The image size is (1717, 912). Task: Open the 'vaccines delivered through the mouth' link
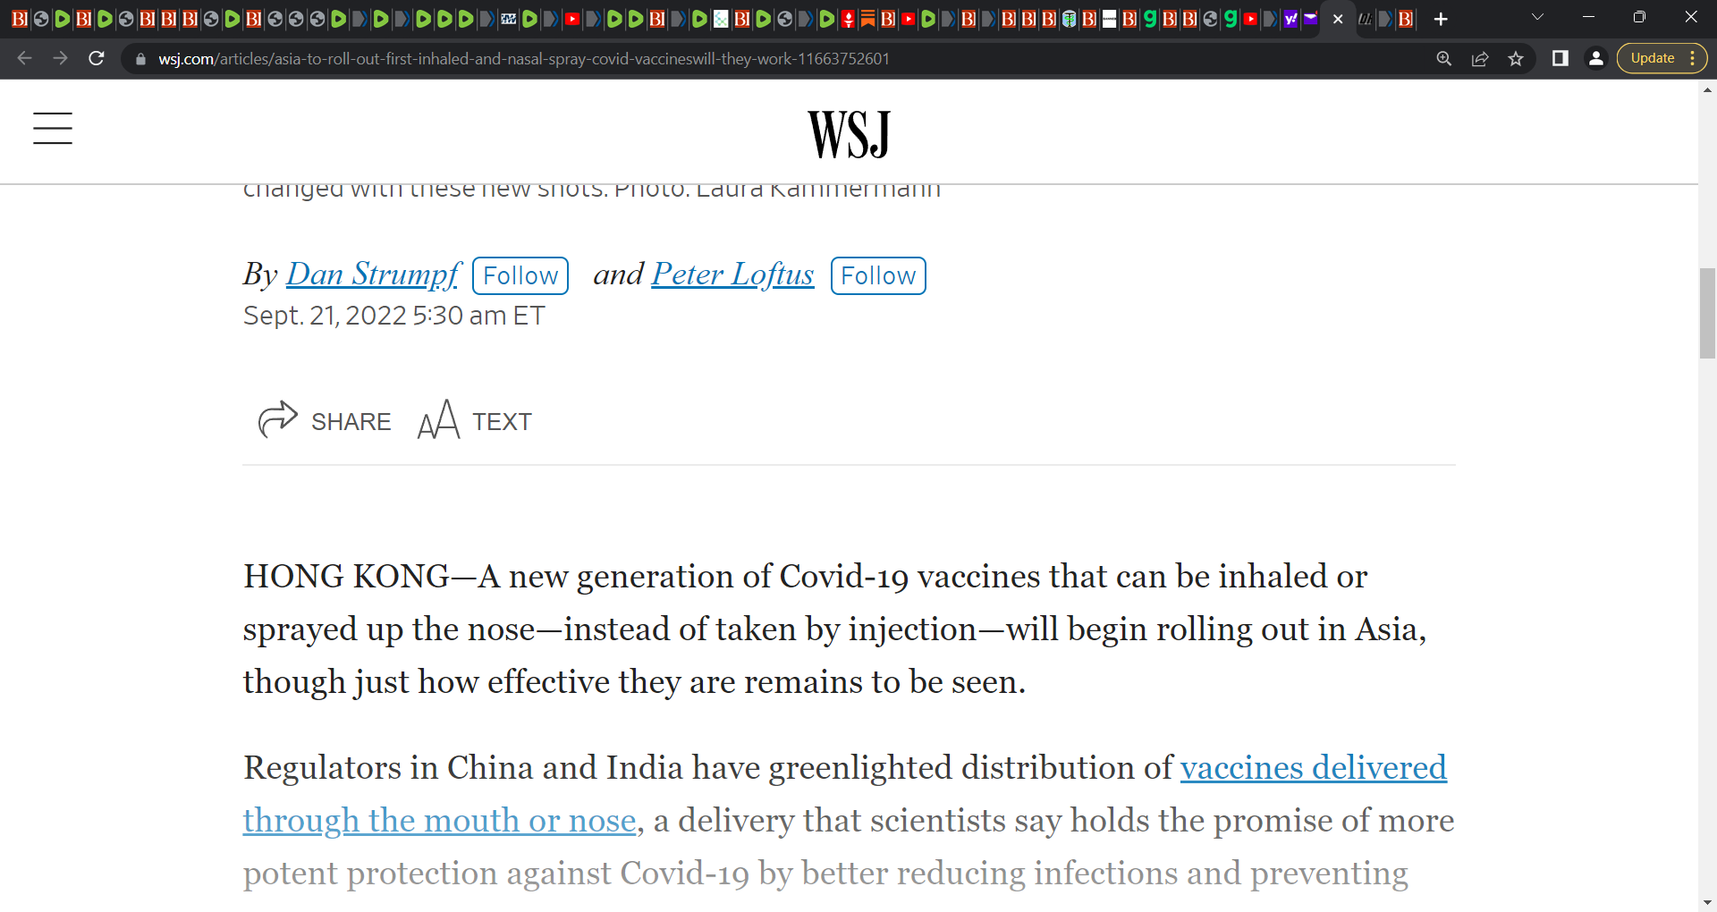[x=845, y=793]
